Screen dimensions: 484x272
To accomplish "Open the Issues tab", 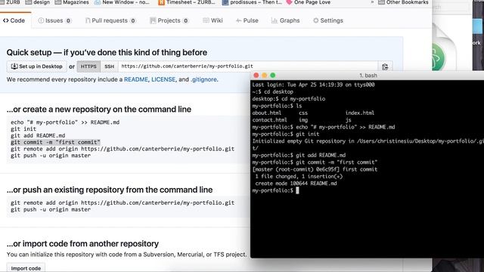I will pyautogui.click(x=54, y=20).
